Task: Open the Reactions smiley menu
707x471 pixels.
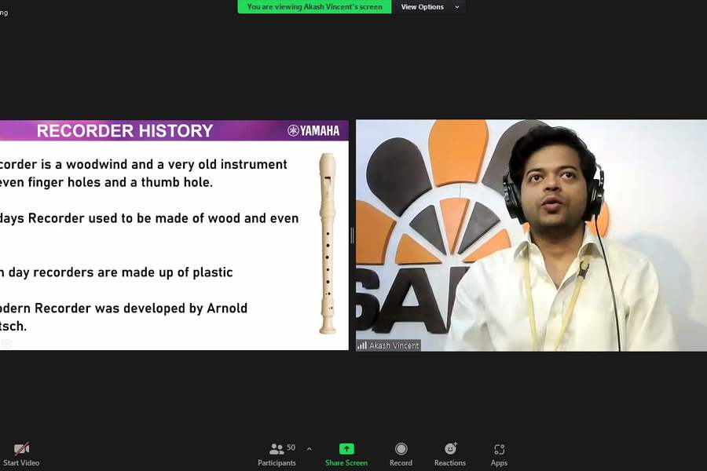Action: 450,449
